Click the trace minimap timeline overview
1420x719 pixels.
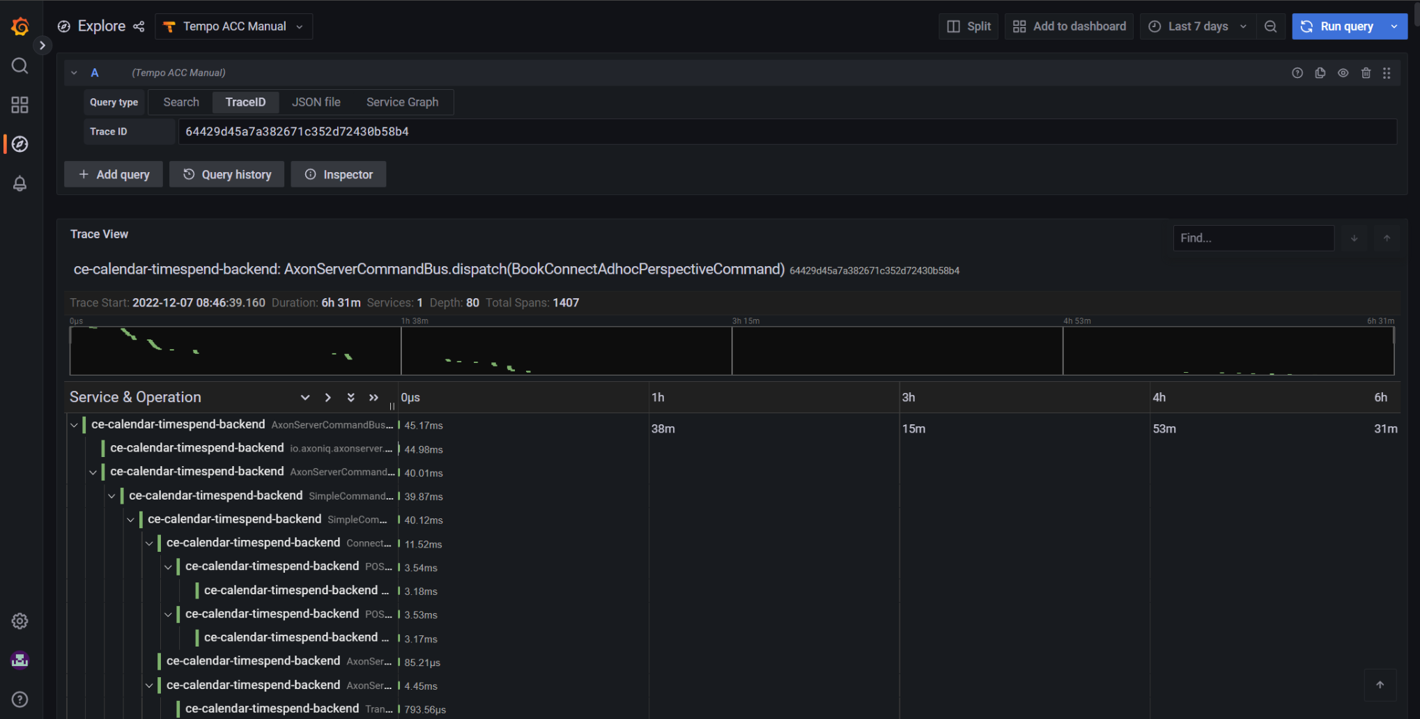click(x=732, y=350)
